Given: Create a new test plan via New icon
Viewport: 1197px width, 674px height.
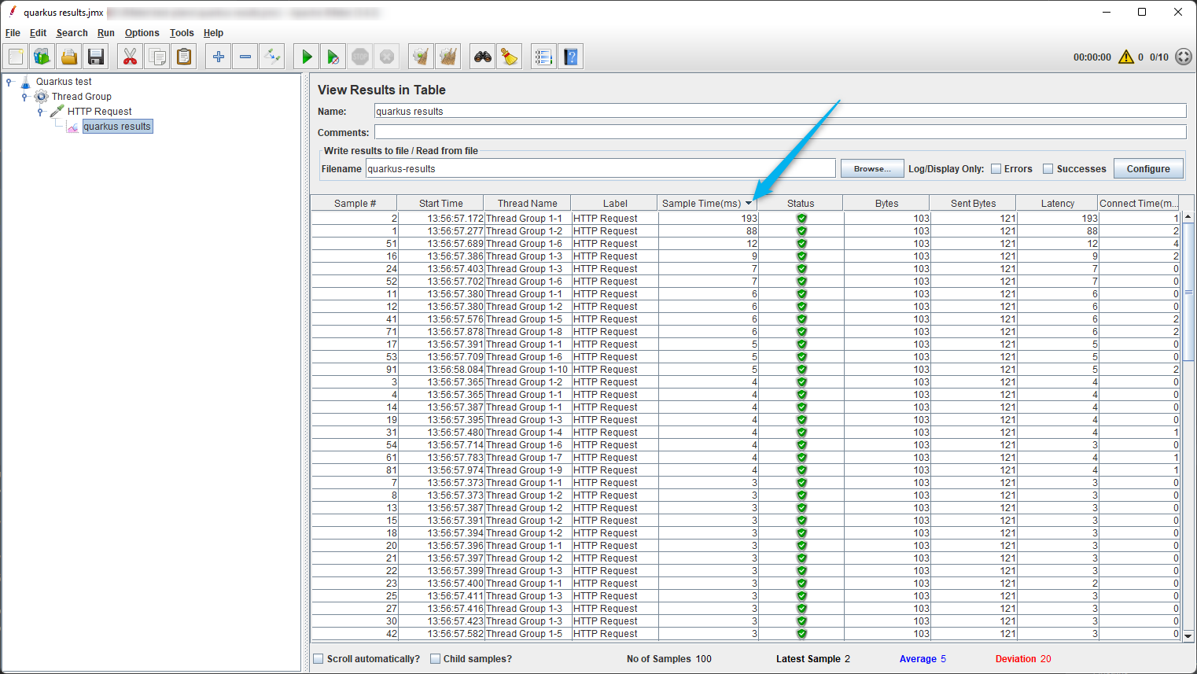Looking at the screenshot, I should (x=16, y=57).
